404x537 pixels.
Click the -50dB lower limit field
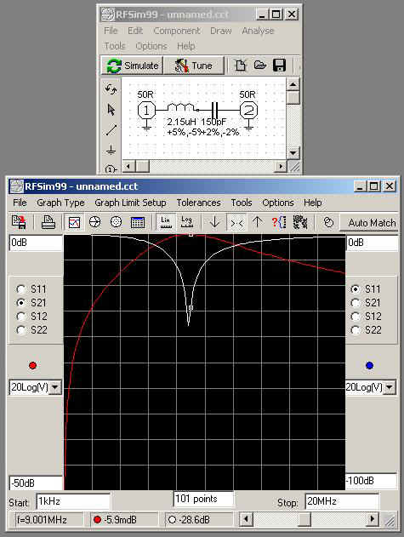click(x=36, y=483)
